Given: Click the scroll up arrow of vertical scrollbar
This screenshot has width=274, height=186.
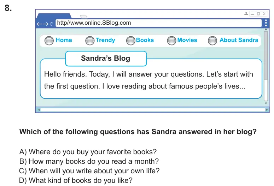Looking at the screenshot, I should coord(266,29).
